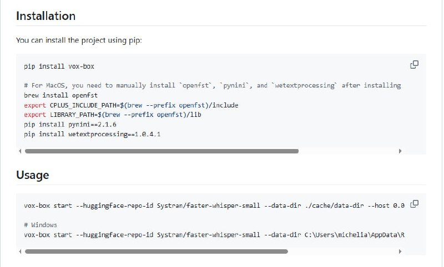This screenshot has height=267, width=444.
Task: Click the "pip install vox-box" command line
Action: click(x=59, y=66)
